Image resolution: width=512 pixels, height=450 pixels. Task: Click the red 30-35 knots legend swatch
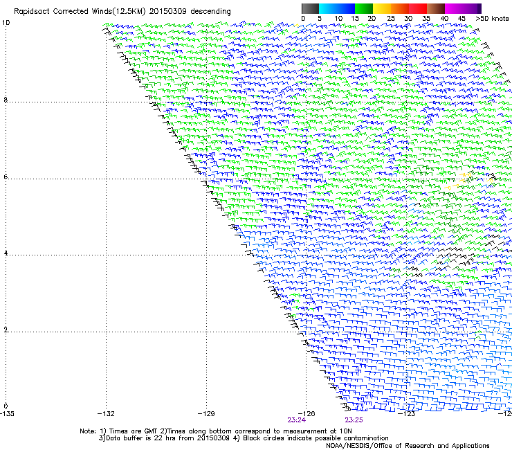coord(418,8)
